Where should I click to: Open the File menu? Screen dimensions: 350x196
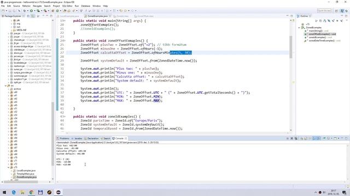(x=3, y=6)
